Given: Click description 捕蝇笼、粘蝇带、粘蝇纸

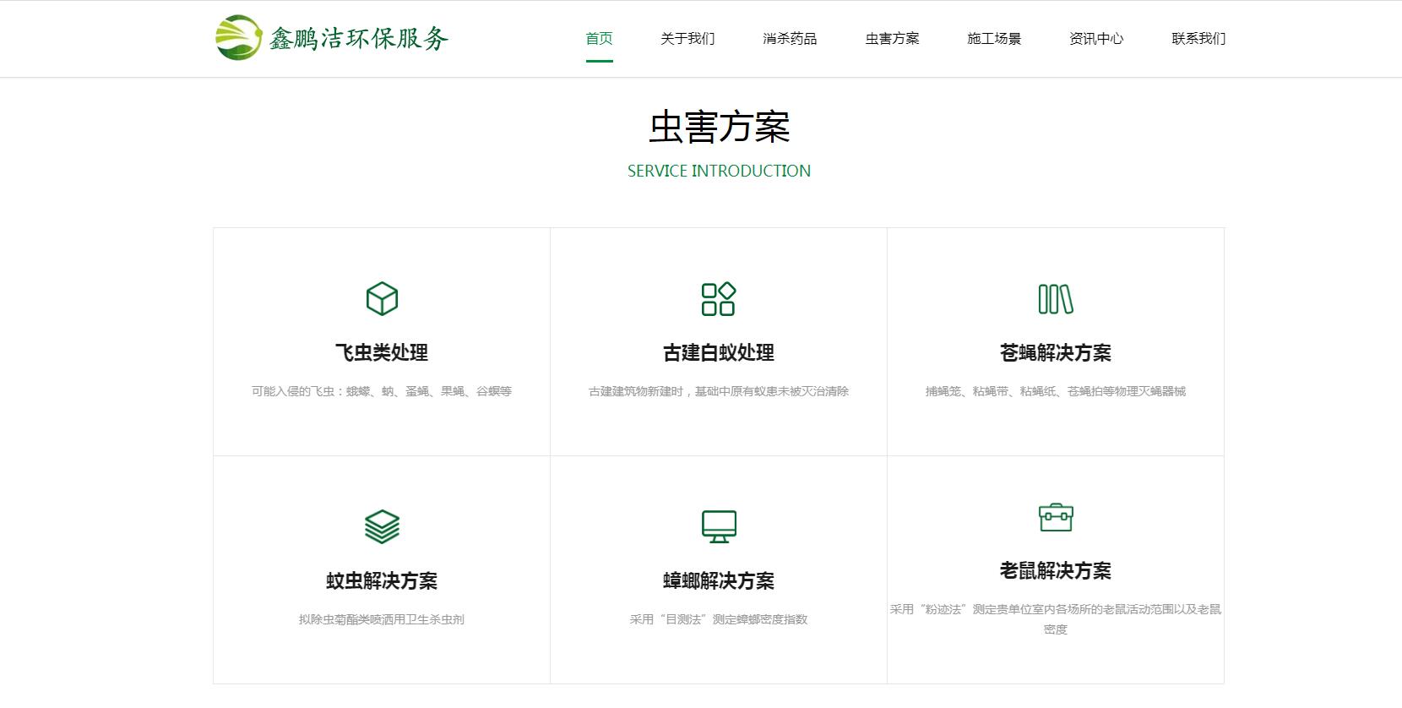Looking at the screenshot, I should pyautogui.click(x=1056, y=391).
